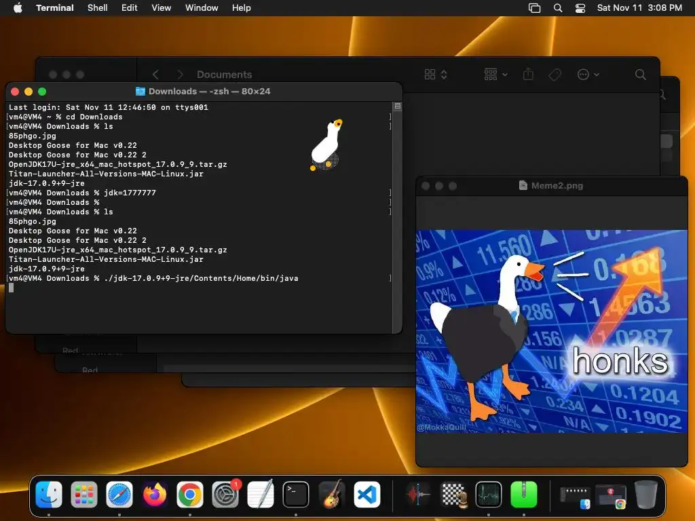695x521 pixels.
Task: Launch Firefox from the Dock
Action: (x=155, y=495)
